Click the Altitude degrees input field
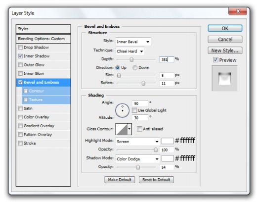257x202 pixels. [140, 118]
